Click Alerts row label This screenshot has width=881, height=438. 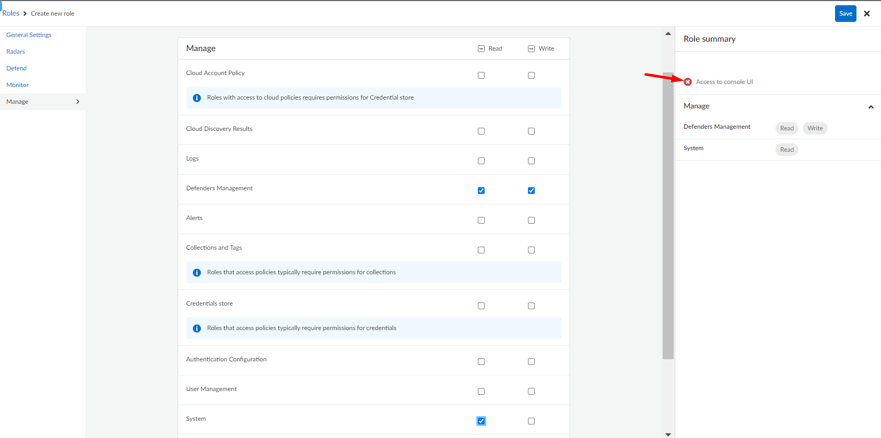tap(194, 218)
